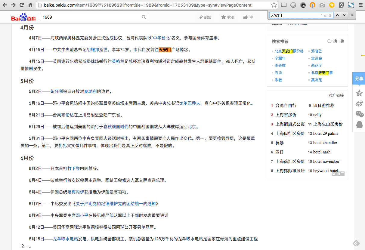Share the page to Qzone
The image size is (365, 250).
(359, 93)
